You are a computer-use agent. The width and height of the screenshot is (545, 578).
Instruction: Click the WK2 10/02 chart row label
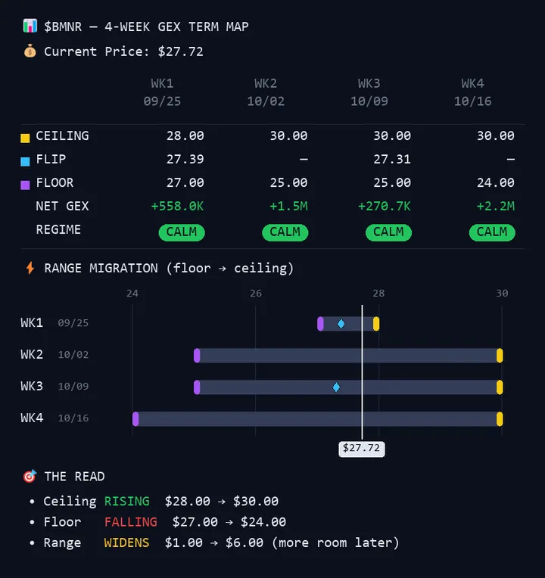pyautogui.click(x=54, y=355)
